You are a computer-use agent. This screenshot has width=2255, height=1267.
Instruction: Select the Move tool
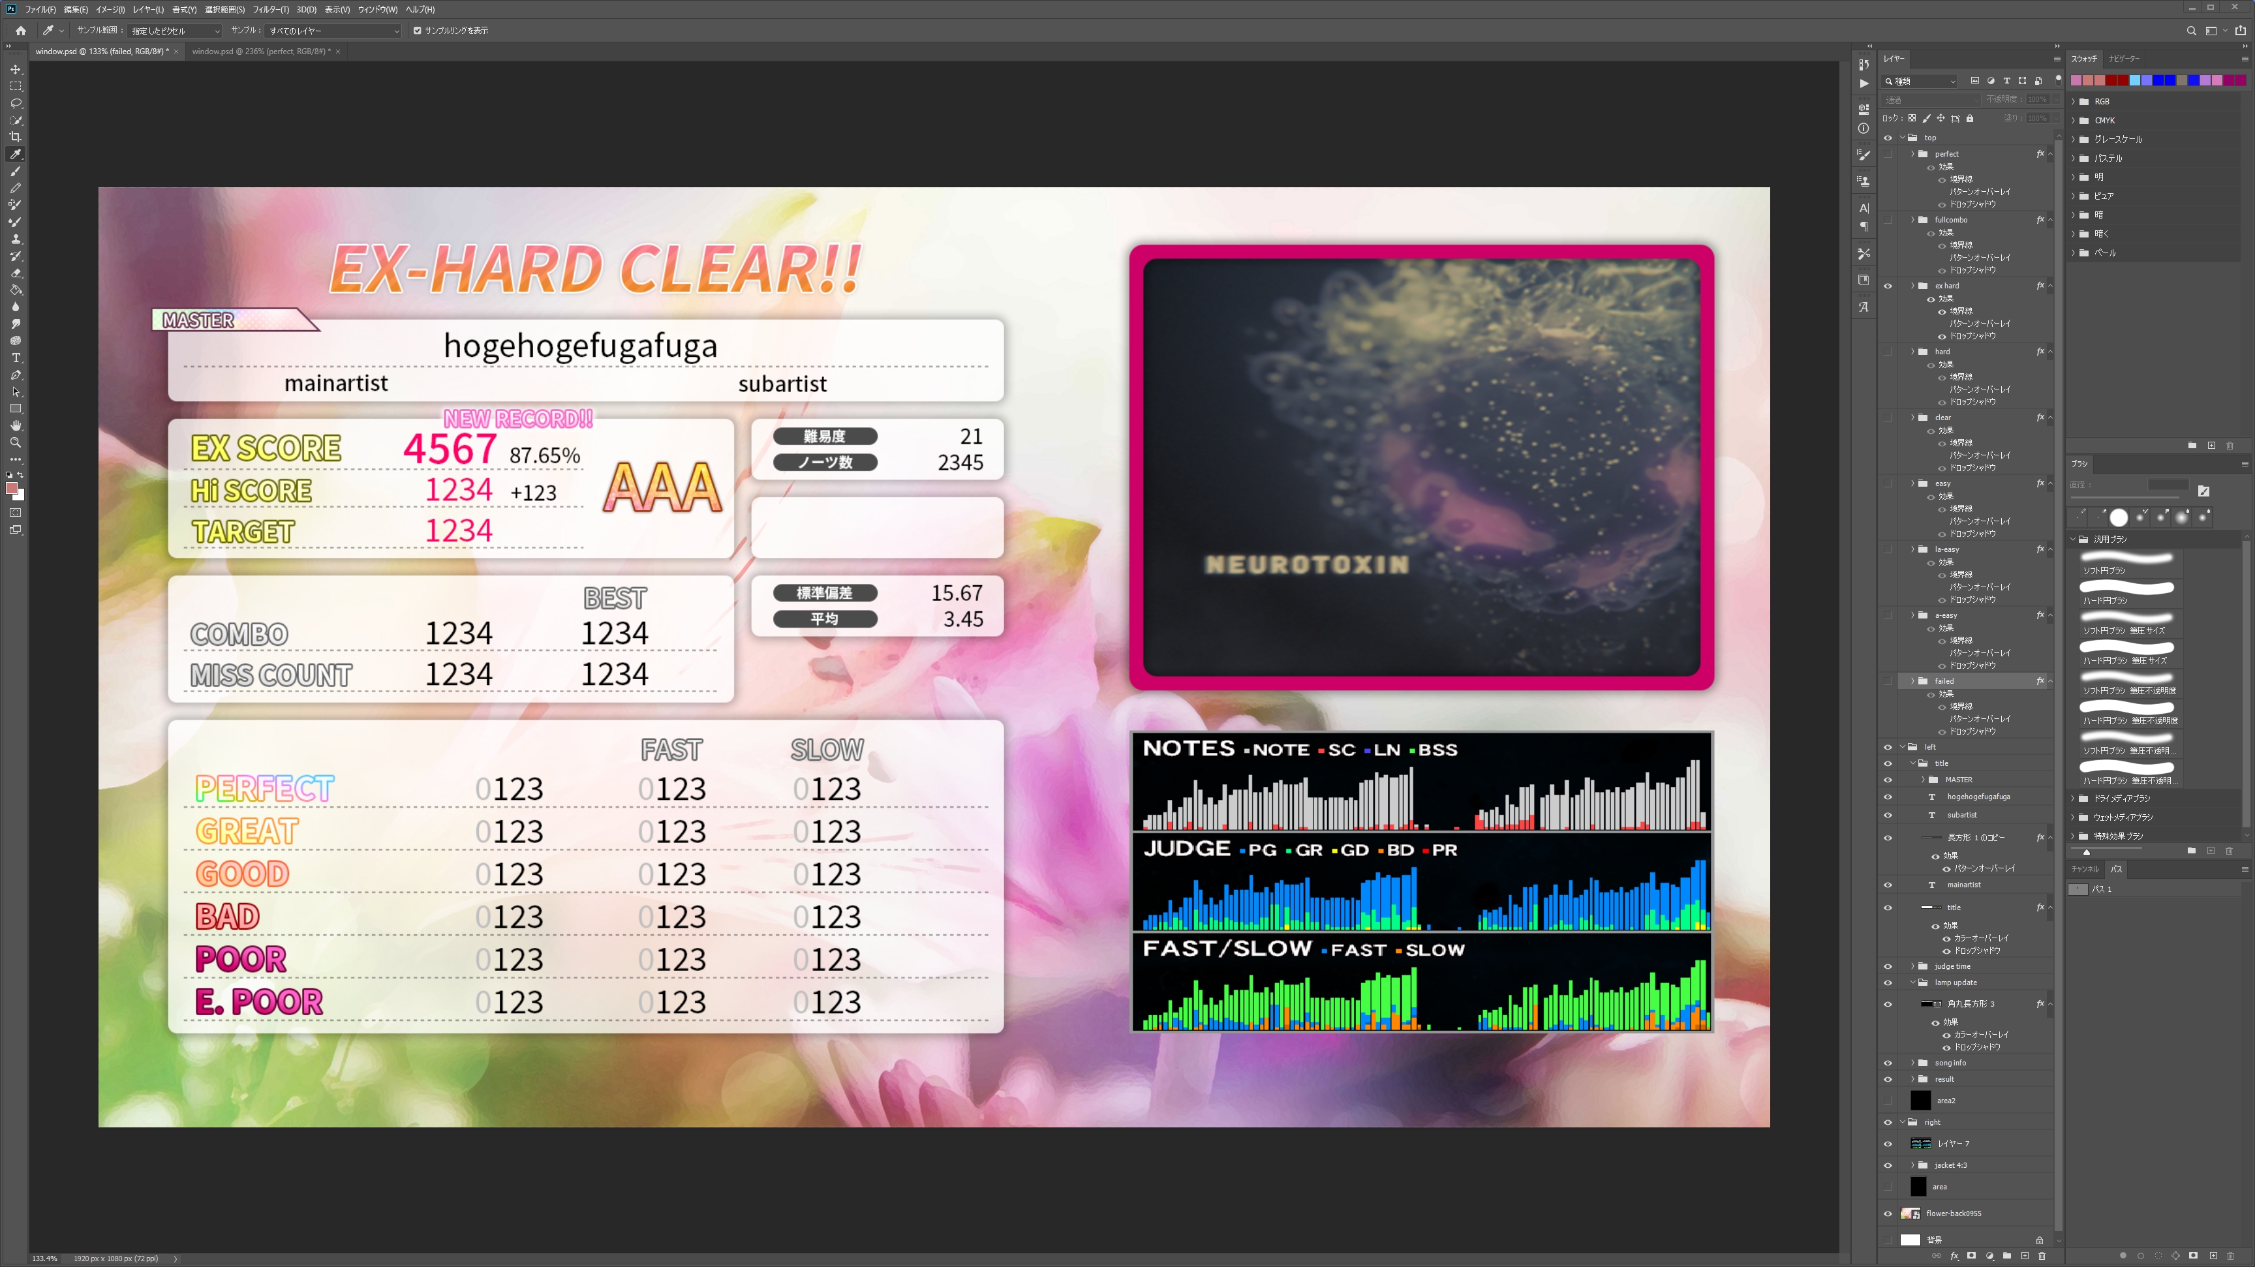point(16,69)
